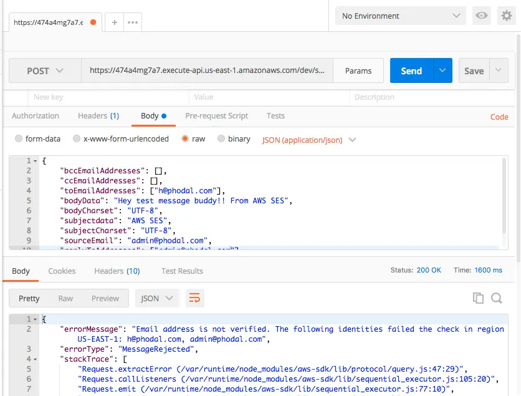Screen dimensions: 521x396
Task: Click the unsaved orange dot on request tab
Action: [93, 22]
